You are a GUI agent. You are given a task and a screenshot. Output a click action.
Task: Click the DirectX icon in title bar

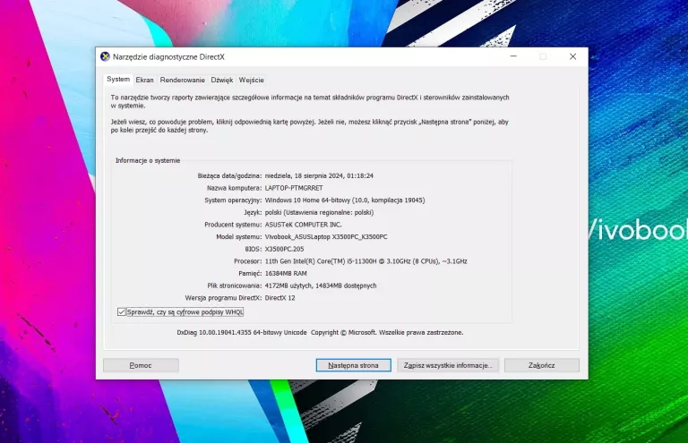click(106, 57)
